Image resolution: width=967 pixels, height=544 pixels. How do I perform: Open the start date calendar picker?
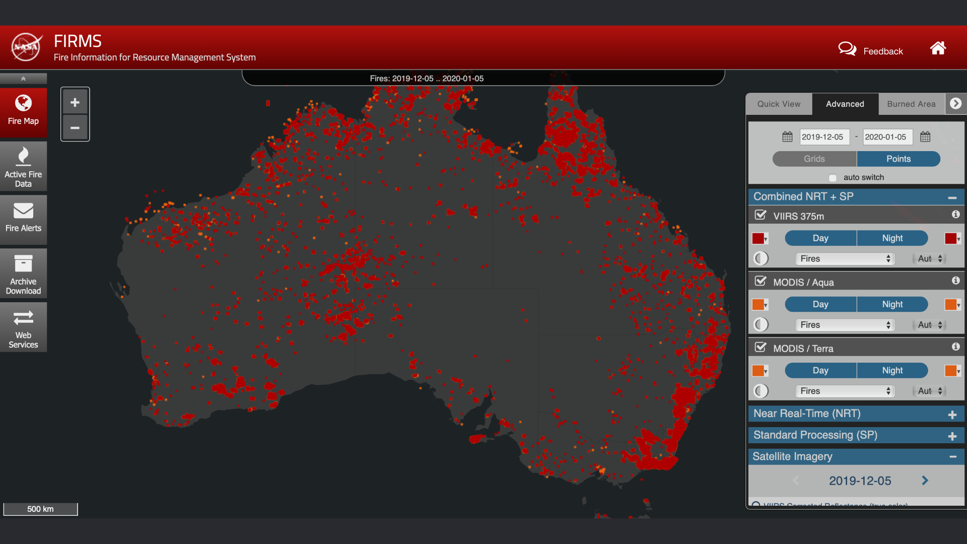[787, 137]
